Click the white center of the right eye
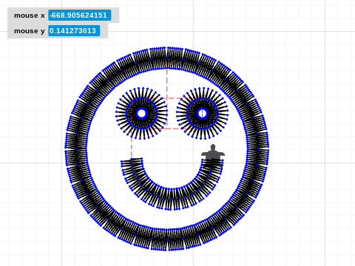This screenshot has width=355, height=266. click(x=203, y=114)
